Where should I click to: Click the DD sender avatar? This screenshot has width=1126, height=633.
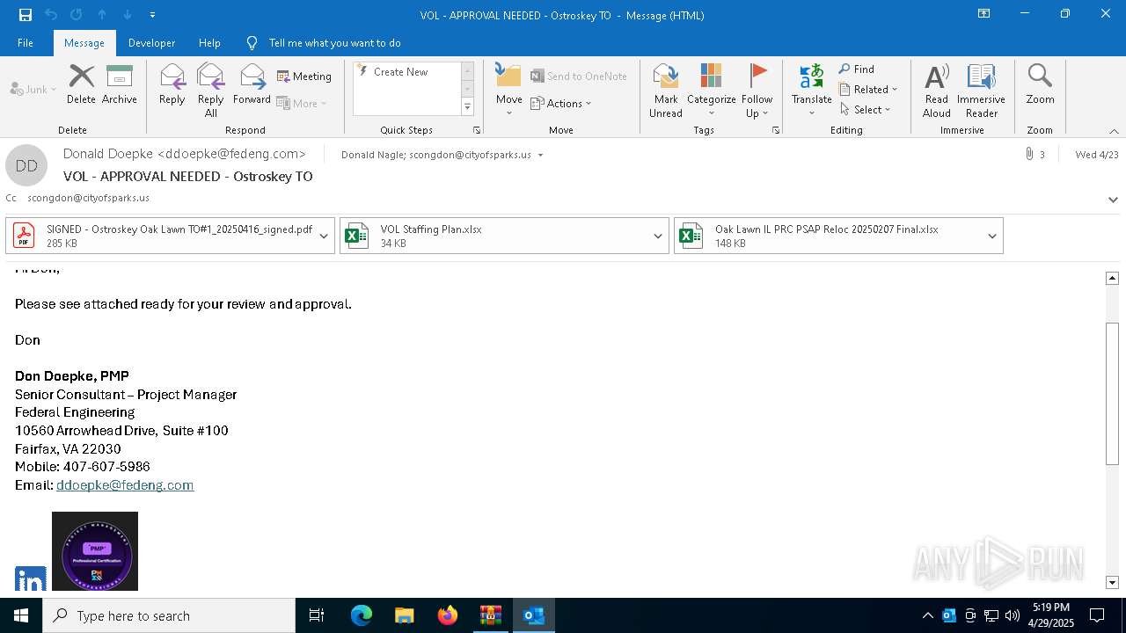[26, 165]
